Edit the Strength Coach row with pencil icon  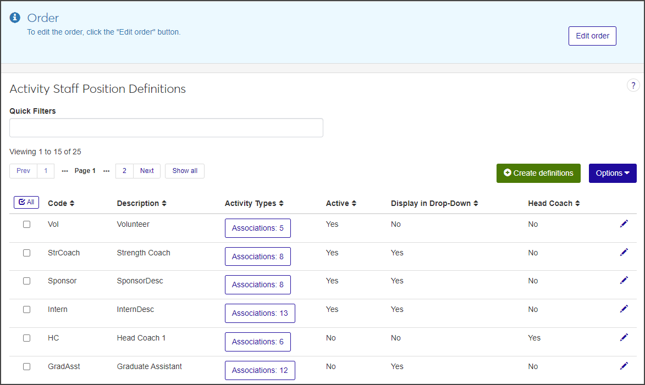[x=624, y=252]
